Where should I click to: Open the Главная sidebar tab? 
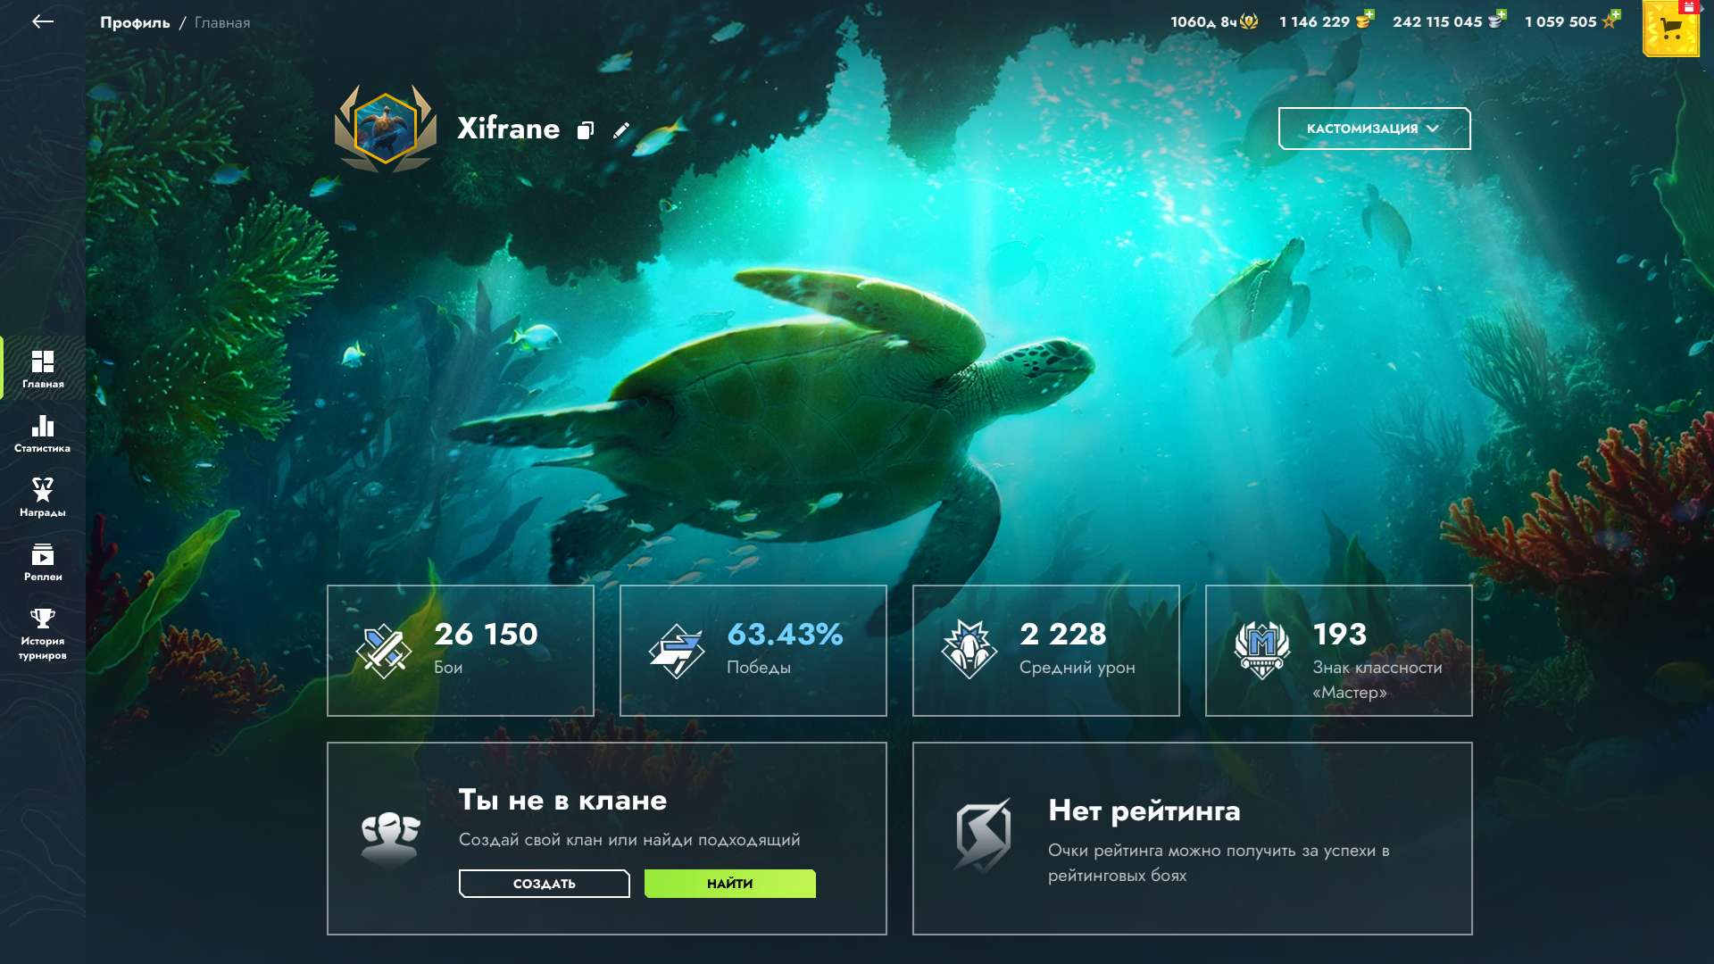pos(43,369)
